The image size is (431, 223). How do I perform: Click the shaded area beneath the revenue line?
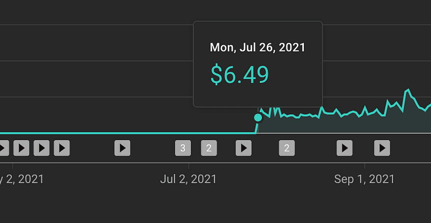[x=344, y=125]
